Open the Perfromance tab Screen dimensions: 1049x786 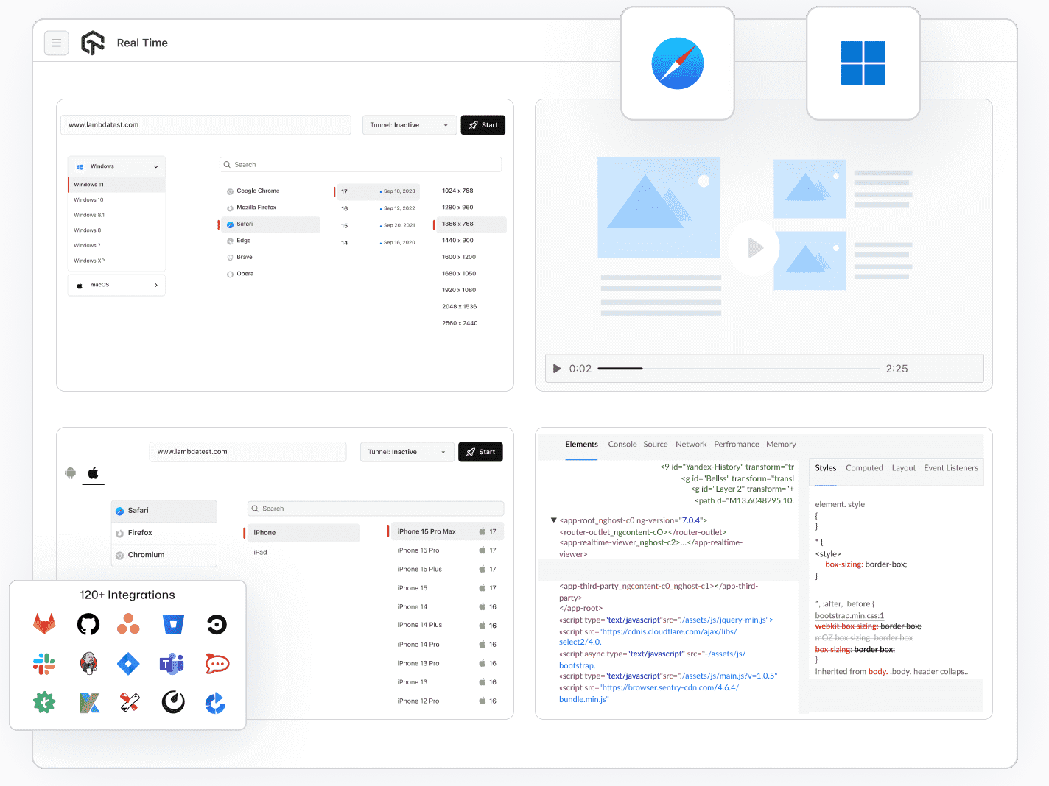[737, 445]
